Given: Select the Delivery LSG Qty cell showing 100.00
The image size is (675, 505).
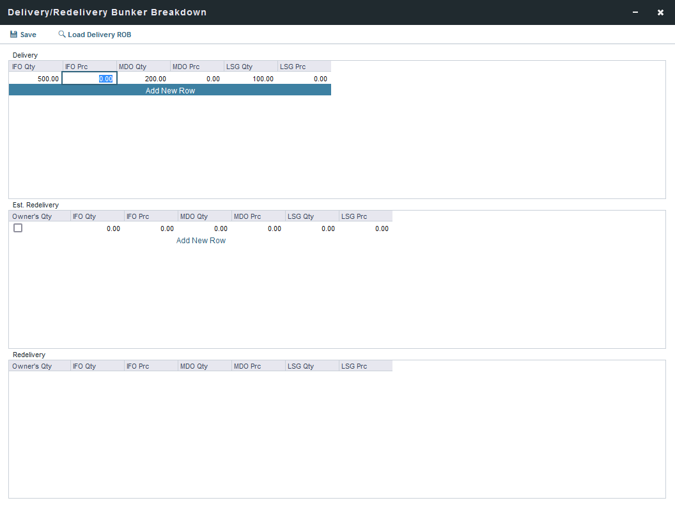Looking at the screenshot, I should [251, 79].
